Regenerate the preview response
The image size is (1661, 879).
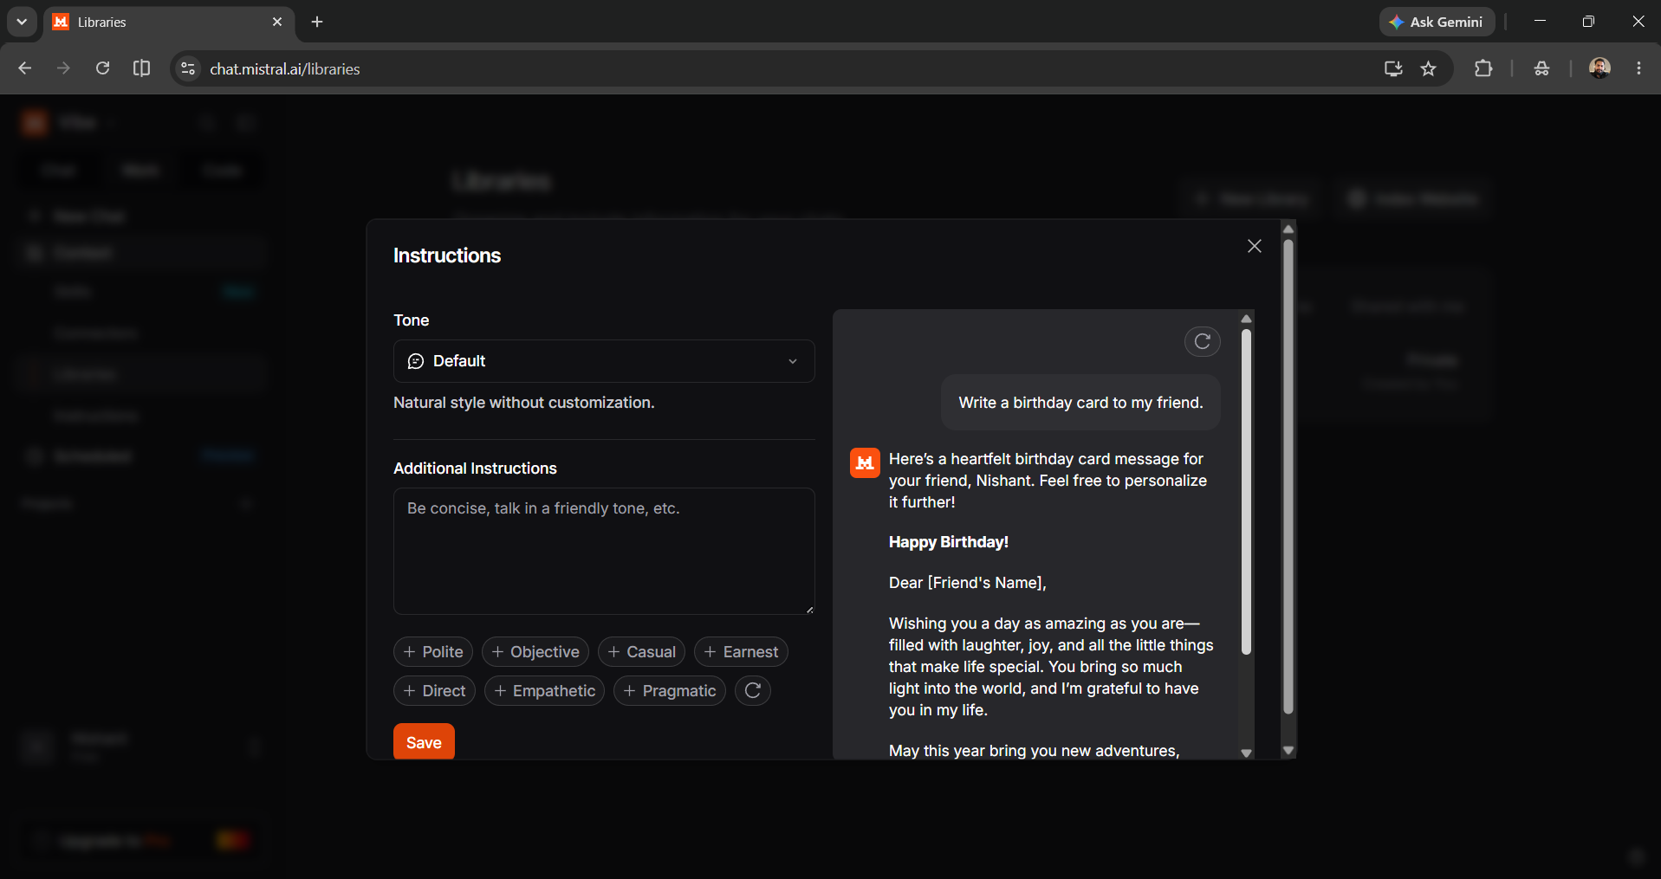1202,341
